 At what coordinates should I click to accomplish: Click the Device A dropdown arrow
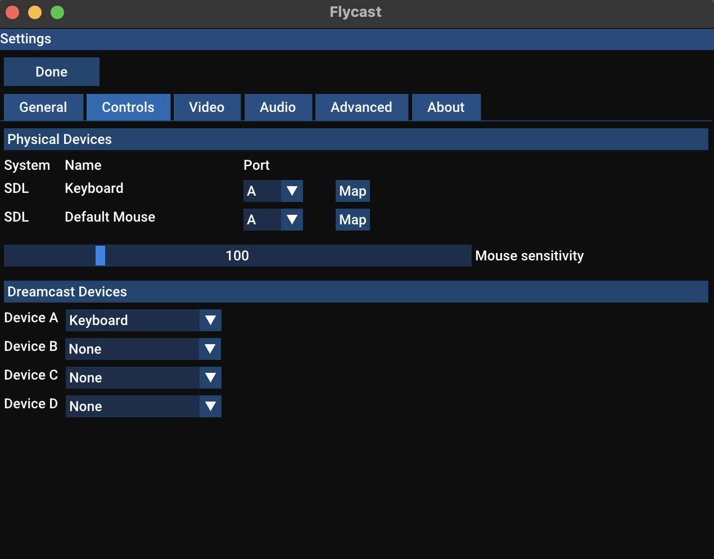(x=210, y=320)
